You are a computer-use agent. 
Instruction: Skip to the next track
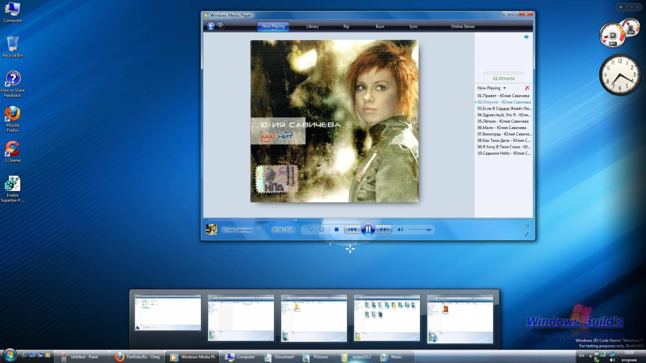click(x=384, y=229)
